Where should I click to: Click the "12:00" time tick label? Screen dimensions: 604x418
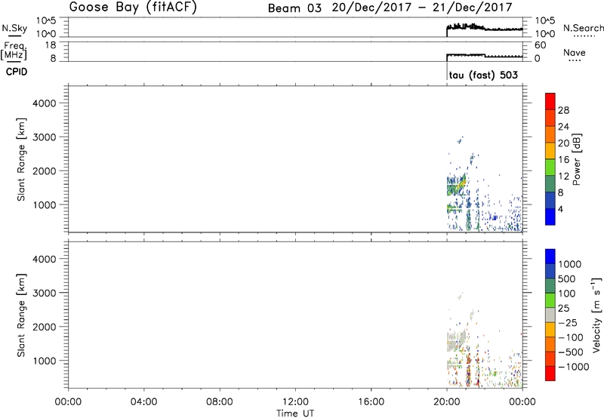coord(295,402)
